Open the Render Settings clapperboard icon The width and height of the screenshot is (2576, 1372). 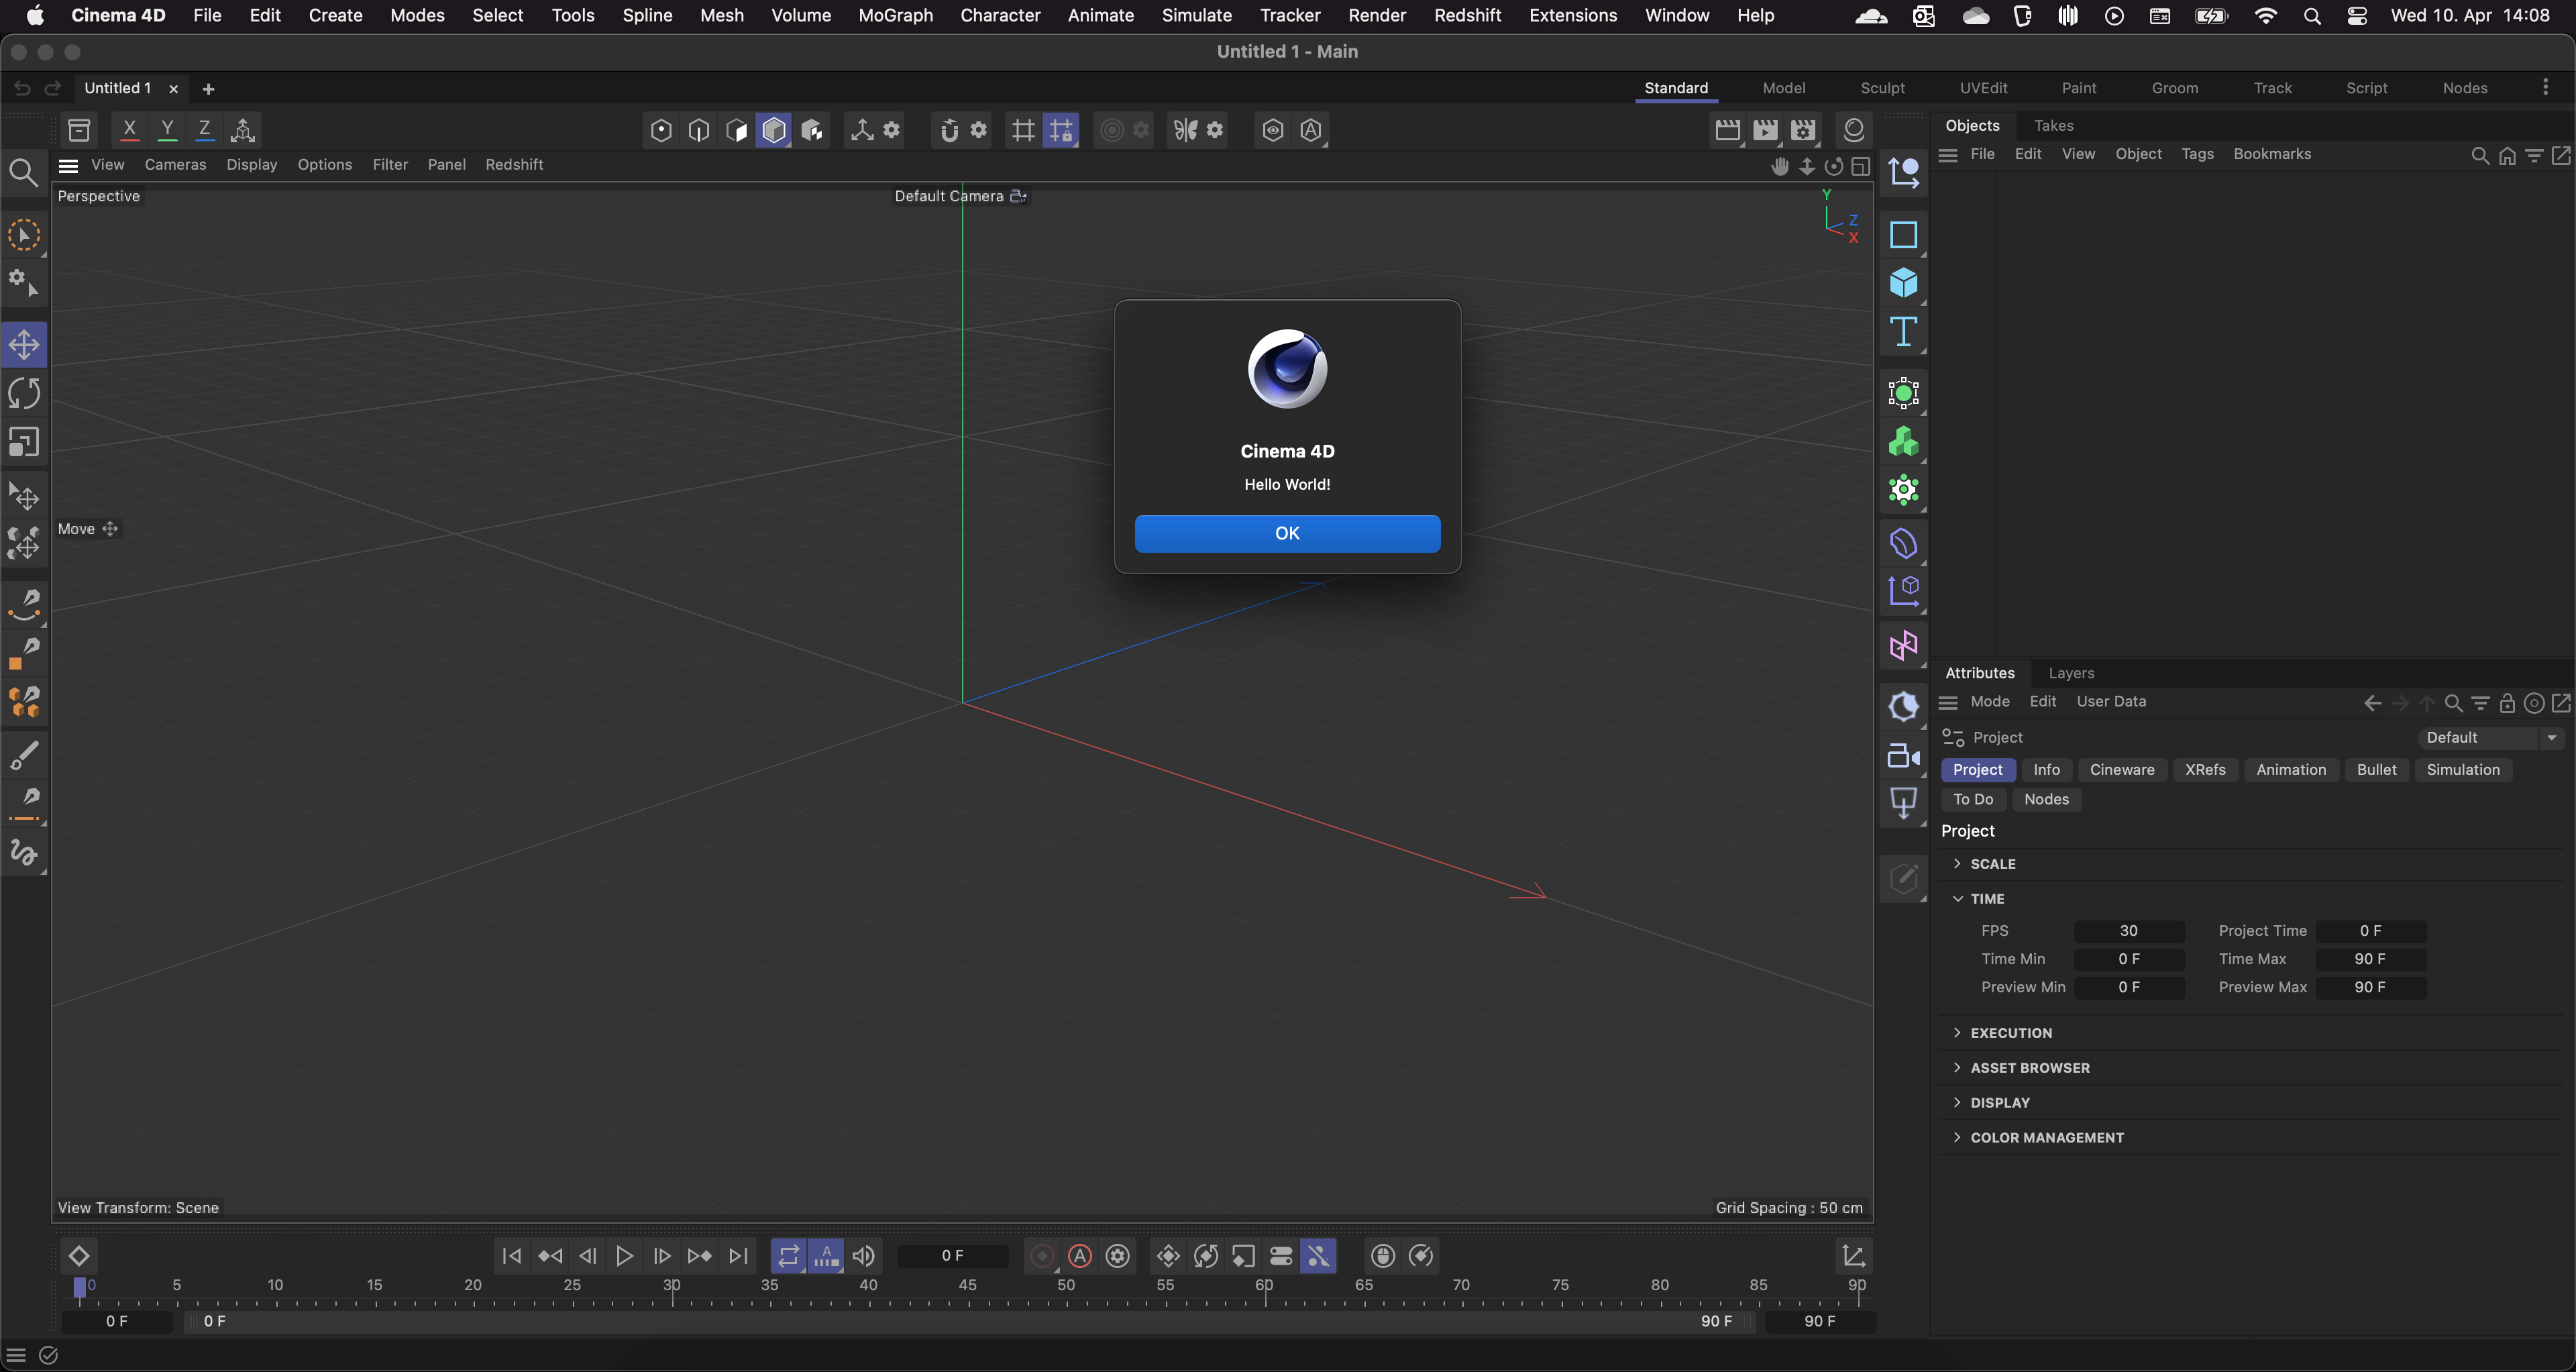pyautogui.click(x=1803, y=130)
